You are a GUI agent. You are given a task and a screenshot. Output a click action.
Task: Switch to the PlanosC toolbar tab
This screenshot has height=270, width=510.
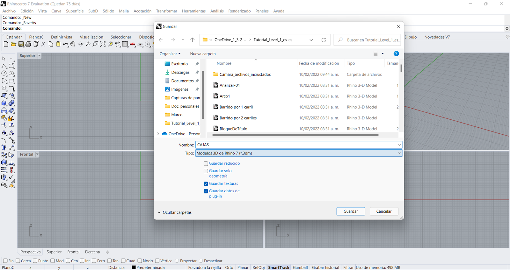click(36, 37)
